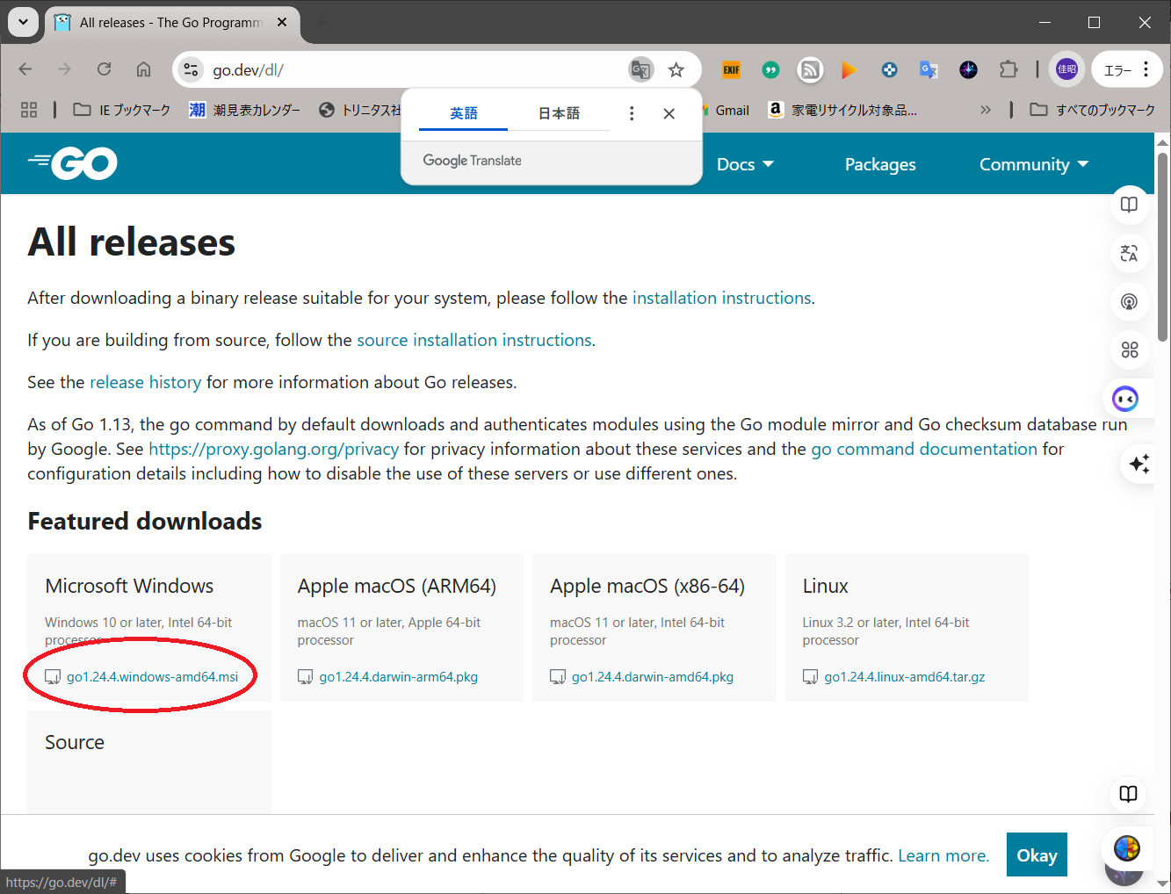The width and height of the screenshot is (1171, 894).
Task: Click the Google Translate icon in address bar
Action: click(640, 70)
